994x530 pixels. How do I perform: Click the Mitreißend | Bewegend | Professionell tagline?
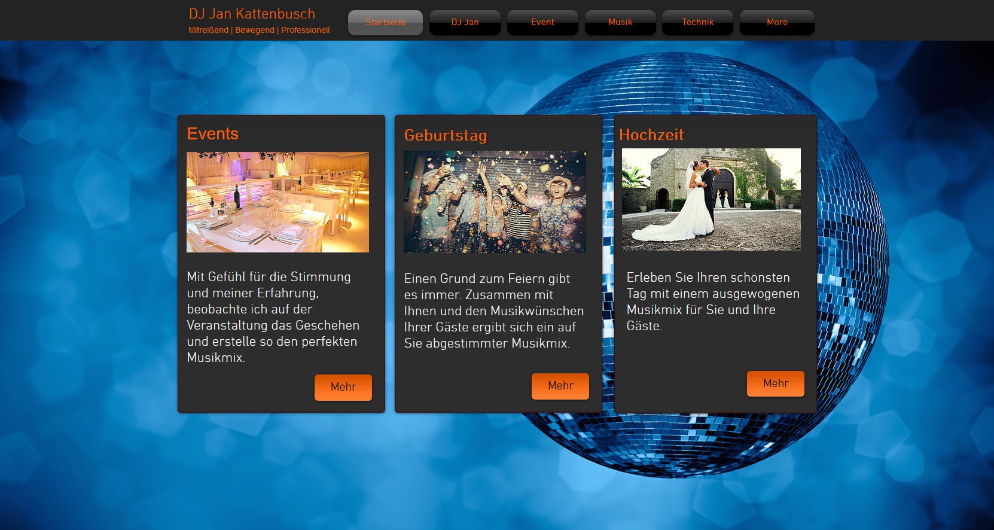coord(259,30)
